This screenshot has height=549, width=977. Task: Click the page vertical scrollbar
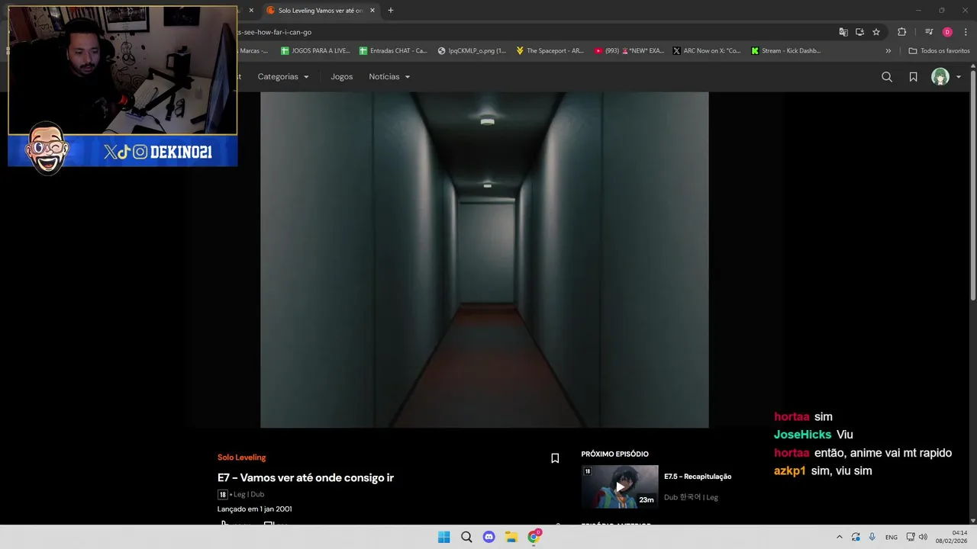pos(973,186)
